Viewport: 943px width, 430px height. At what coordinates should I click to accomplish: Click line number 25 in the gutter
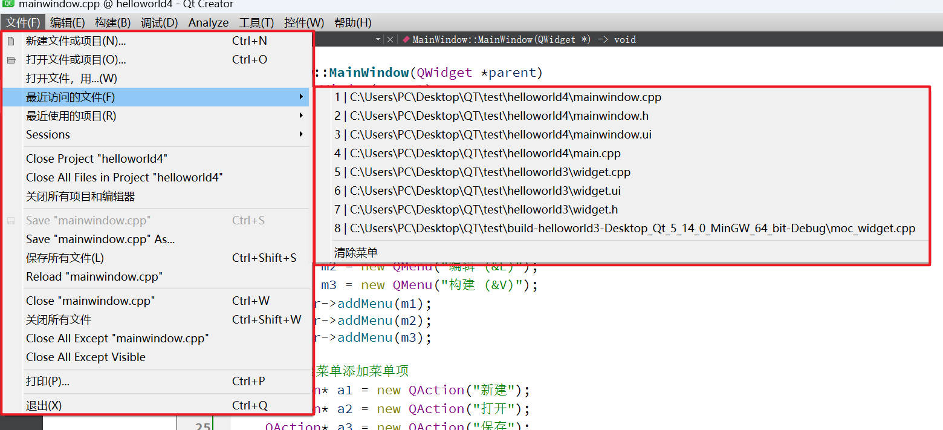coord(203,425)
